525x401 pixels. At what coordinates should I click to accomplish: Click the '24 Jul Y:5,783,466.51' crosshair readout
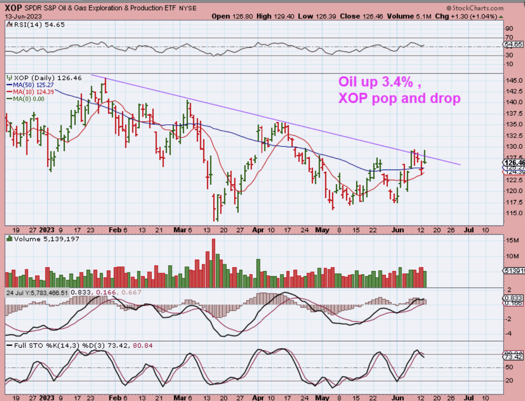37,292
